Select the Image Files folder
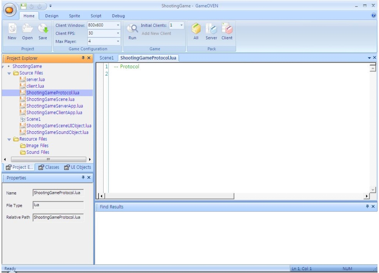The width and height of the screenshot is (379, 273). point(37,146)
